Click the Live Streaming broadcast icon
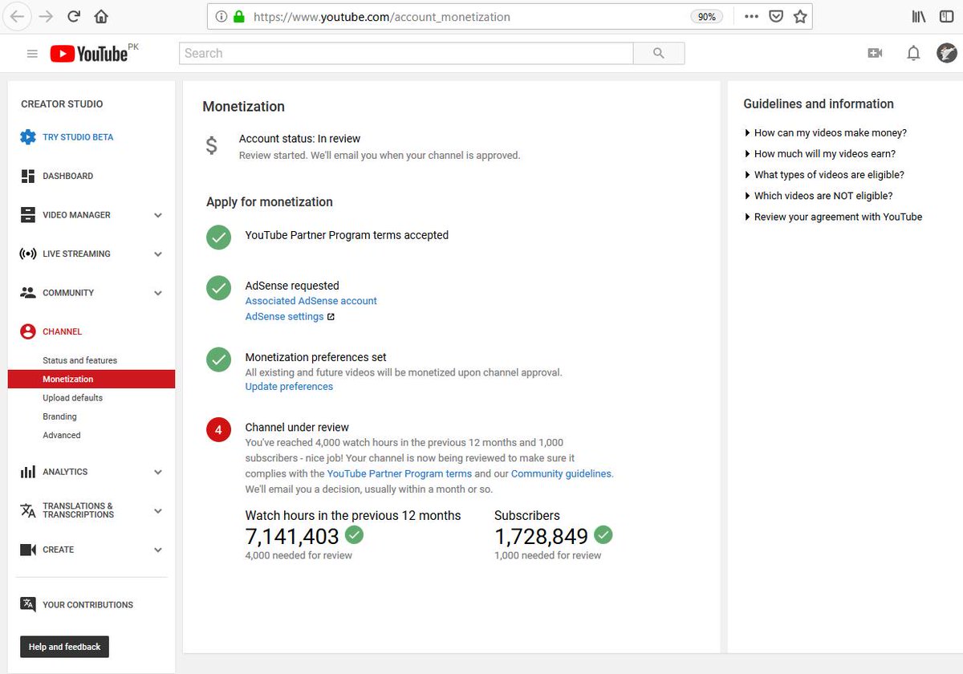Viewport: 963px width, 674px height. point(28,254)
